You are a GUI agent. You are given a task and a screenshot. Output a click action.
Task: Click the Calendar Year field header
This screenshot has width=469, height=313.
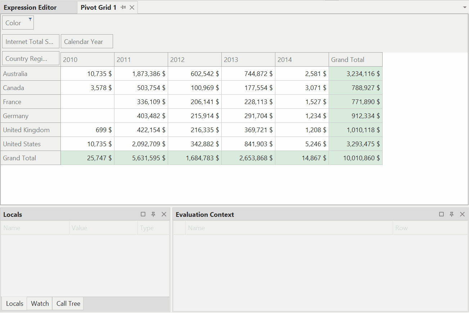[x=87, y=41]
